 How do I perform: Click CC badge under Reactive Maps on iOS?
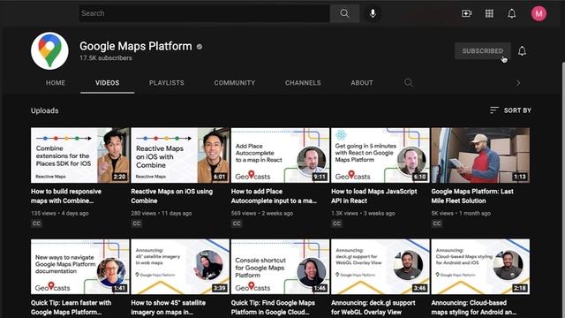pyautogui.click(x=137, y=223)
